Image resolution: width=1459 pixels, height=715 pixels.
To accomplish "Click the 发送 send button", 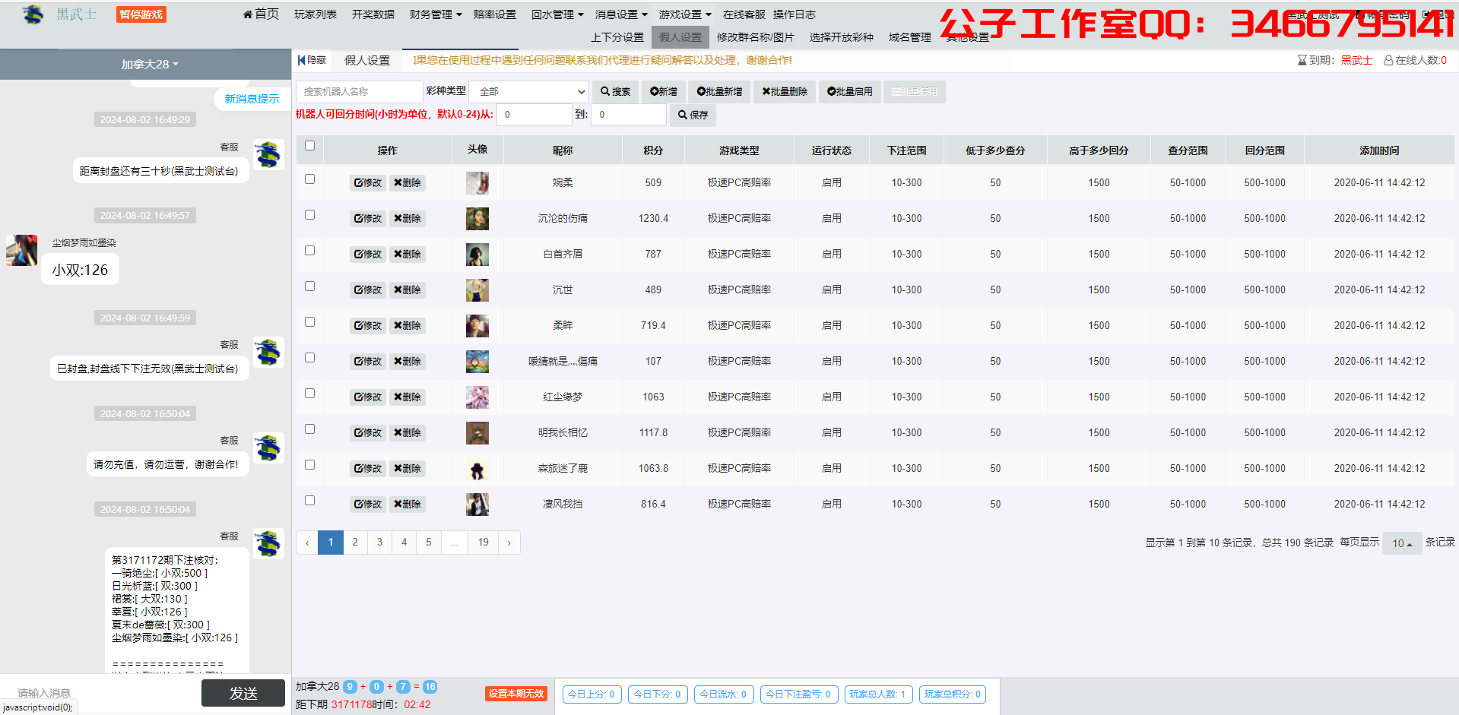I will [x=243, y=693].
